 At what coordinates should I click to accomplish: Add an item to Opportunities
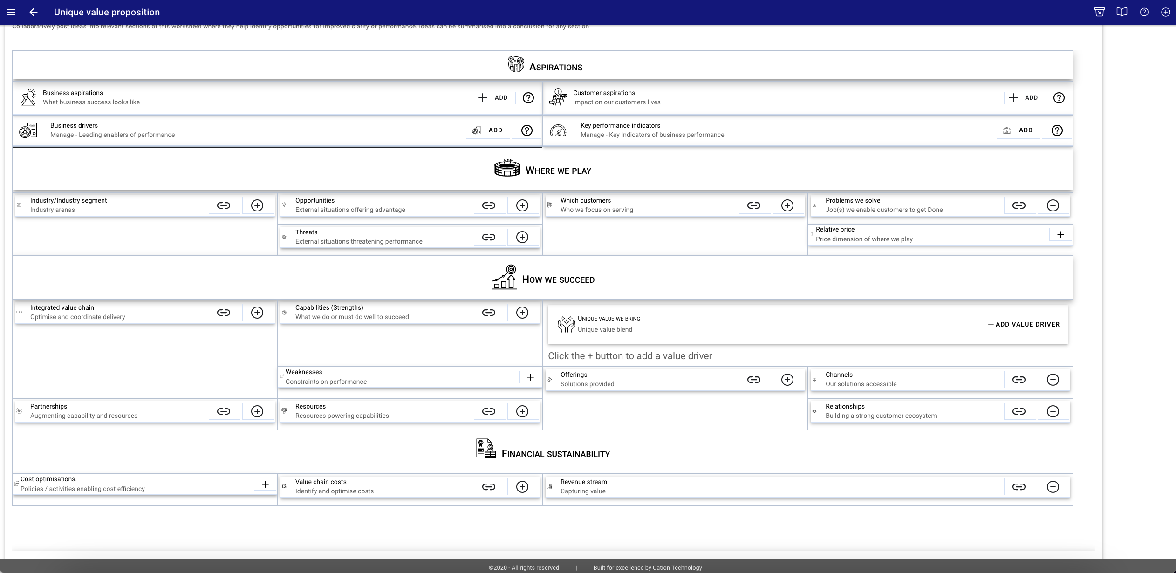(522, 205)
